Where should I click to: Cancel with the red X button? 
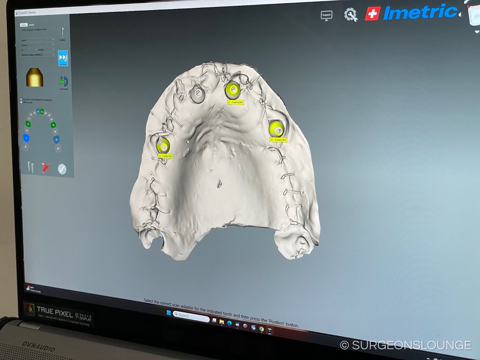coord(46,168)
